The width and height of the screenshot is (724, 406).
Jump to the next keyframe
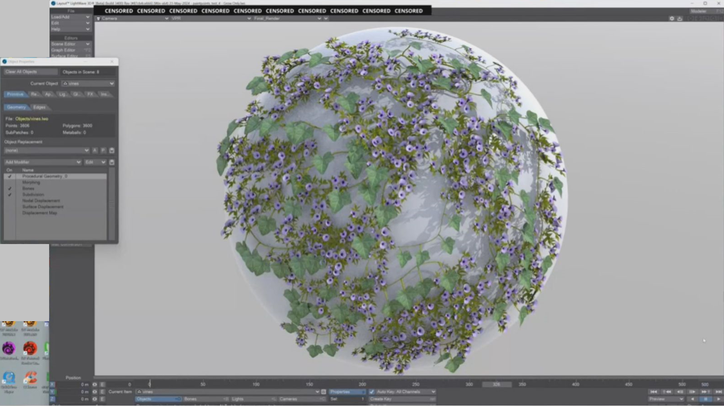tap(705, 392)
